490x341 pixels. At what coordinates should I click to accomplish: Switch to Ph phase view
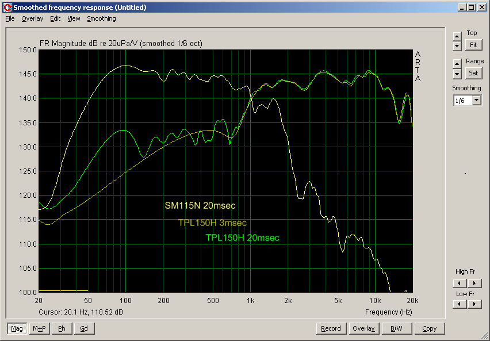62,328
